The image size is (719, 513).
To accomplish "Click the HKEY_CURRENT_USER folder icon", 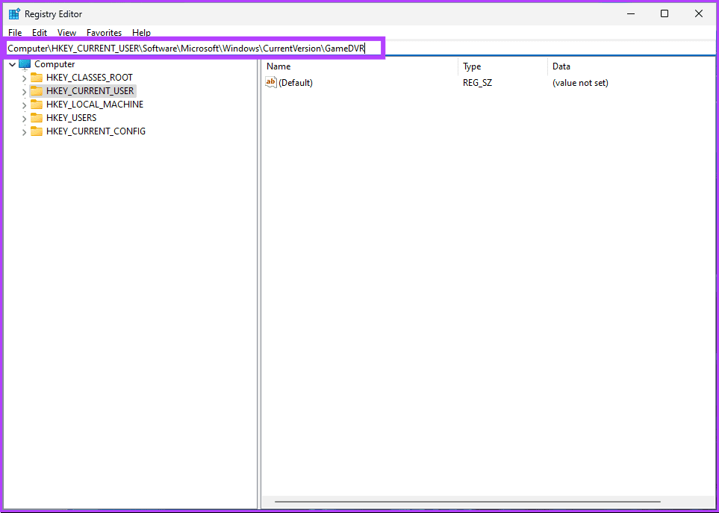I will click(x=37, y=91).
